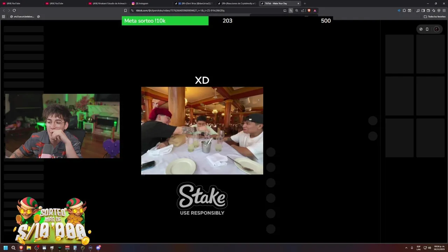The width and height of the screenshot is (448, 252).
Task: Open Calculator from the taskbar
Action: pyautogui.click(x=75, y=248)
